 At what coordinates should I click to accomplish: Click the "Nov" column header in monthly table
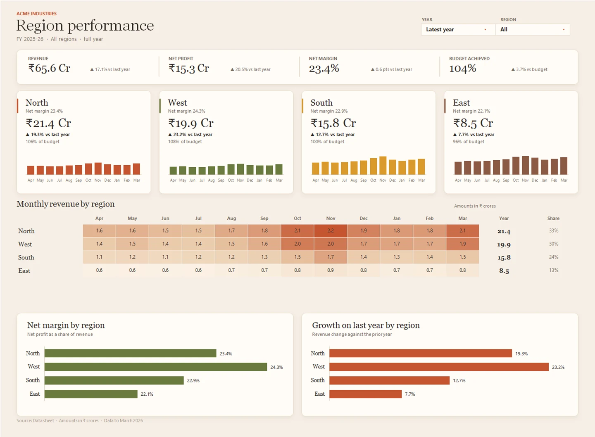331,218
